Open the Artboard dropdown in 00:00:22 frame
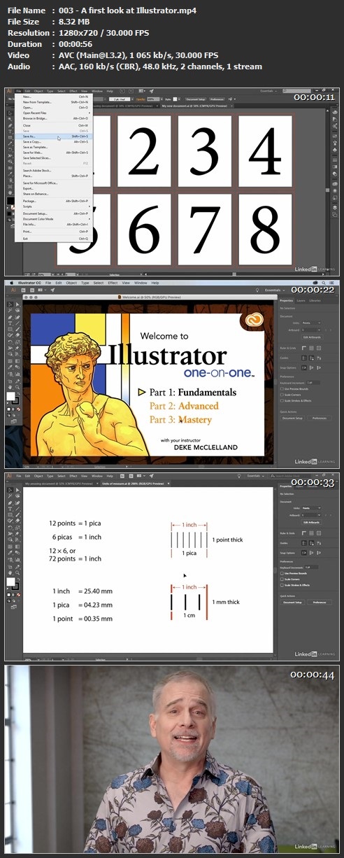 pos(311,330)
